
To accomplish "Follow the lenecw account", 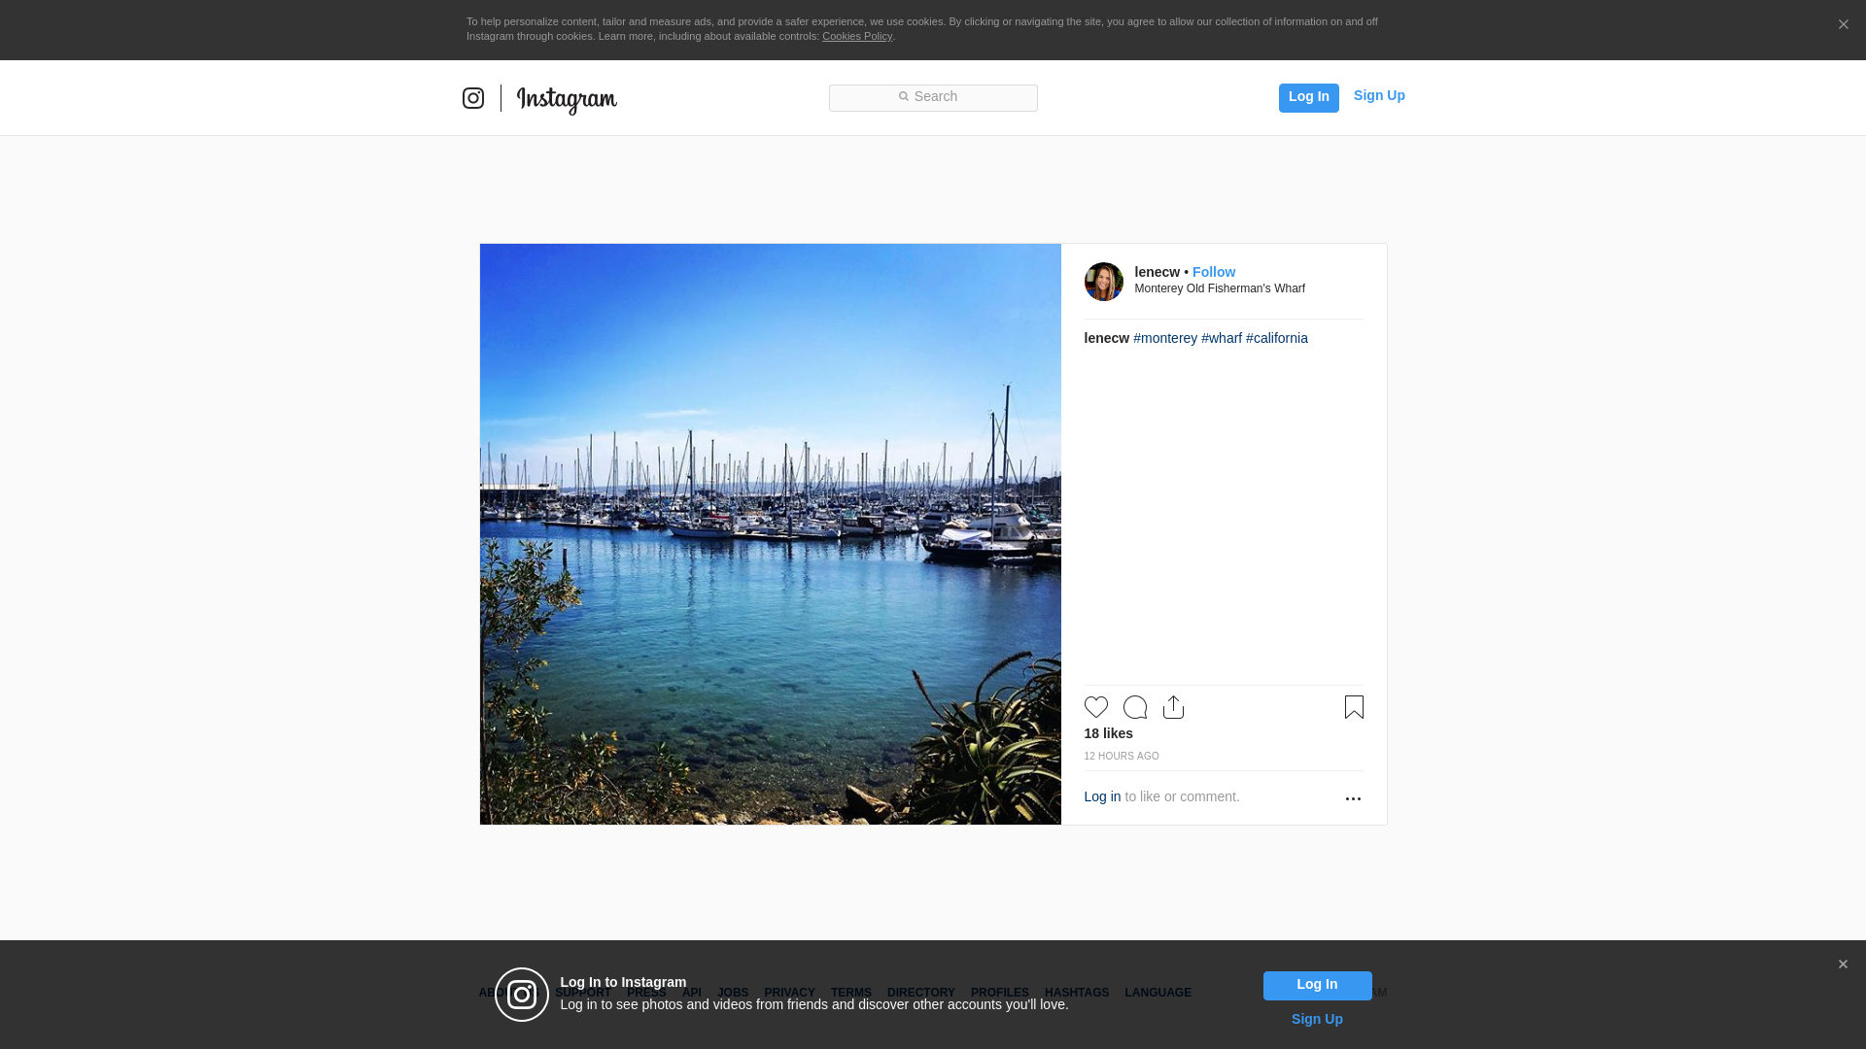I will pos(1213,272).
